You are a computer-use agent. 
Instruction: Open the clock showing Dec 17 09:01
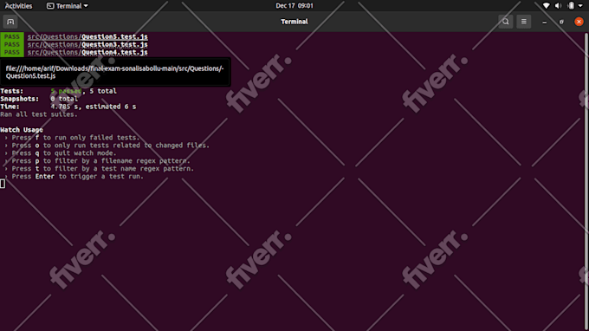(294, 6)
